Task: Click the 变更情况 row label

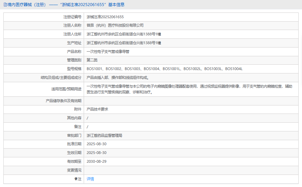Action: [x=74, y=170]
